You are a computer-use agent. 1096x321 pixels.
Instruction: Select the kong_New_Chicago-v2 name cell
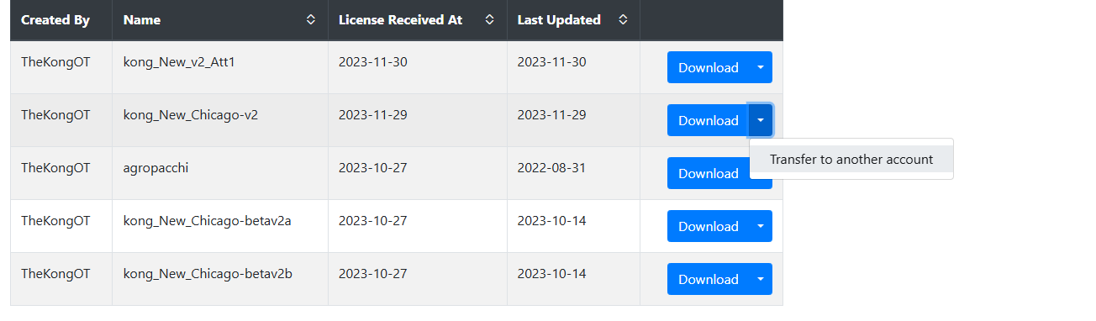point(220,120)
